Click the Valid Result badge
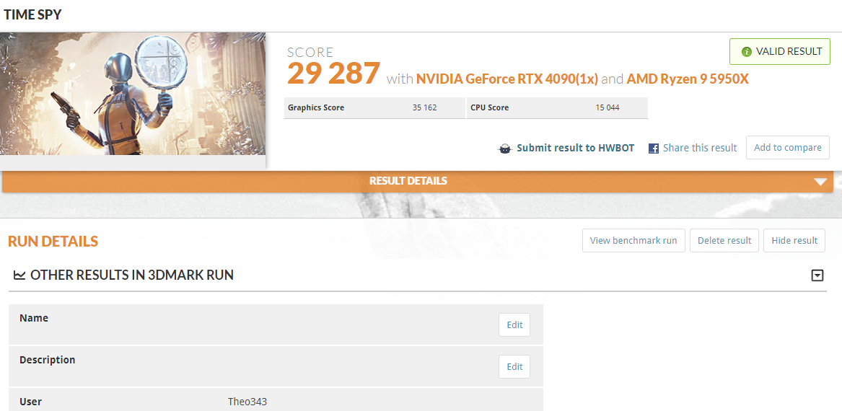 (x=780, y=51)
